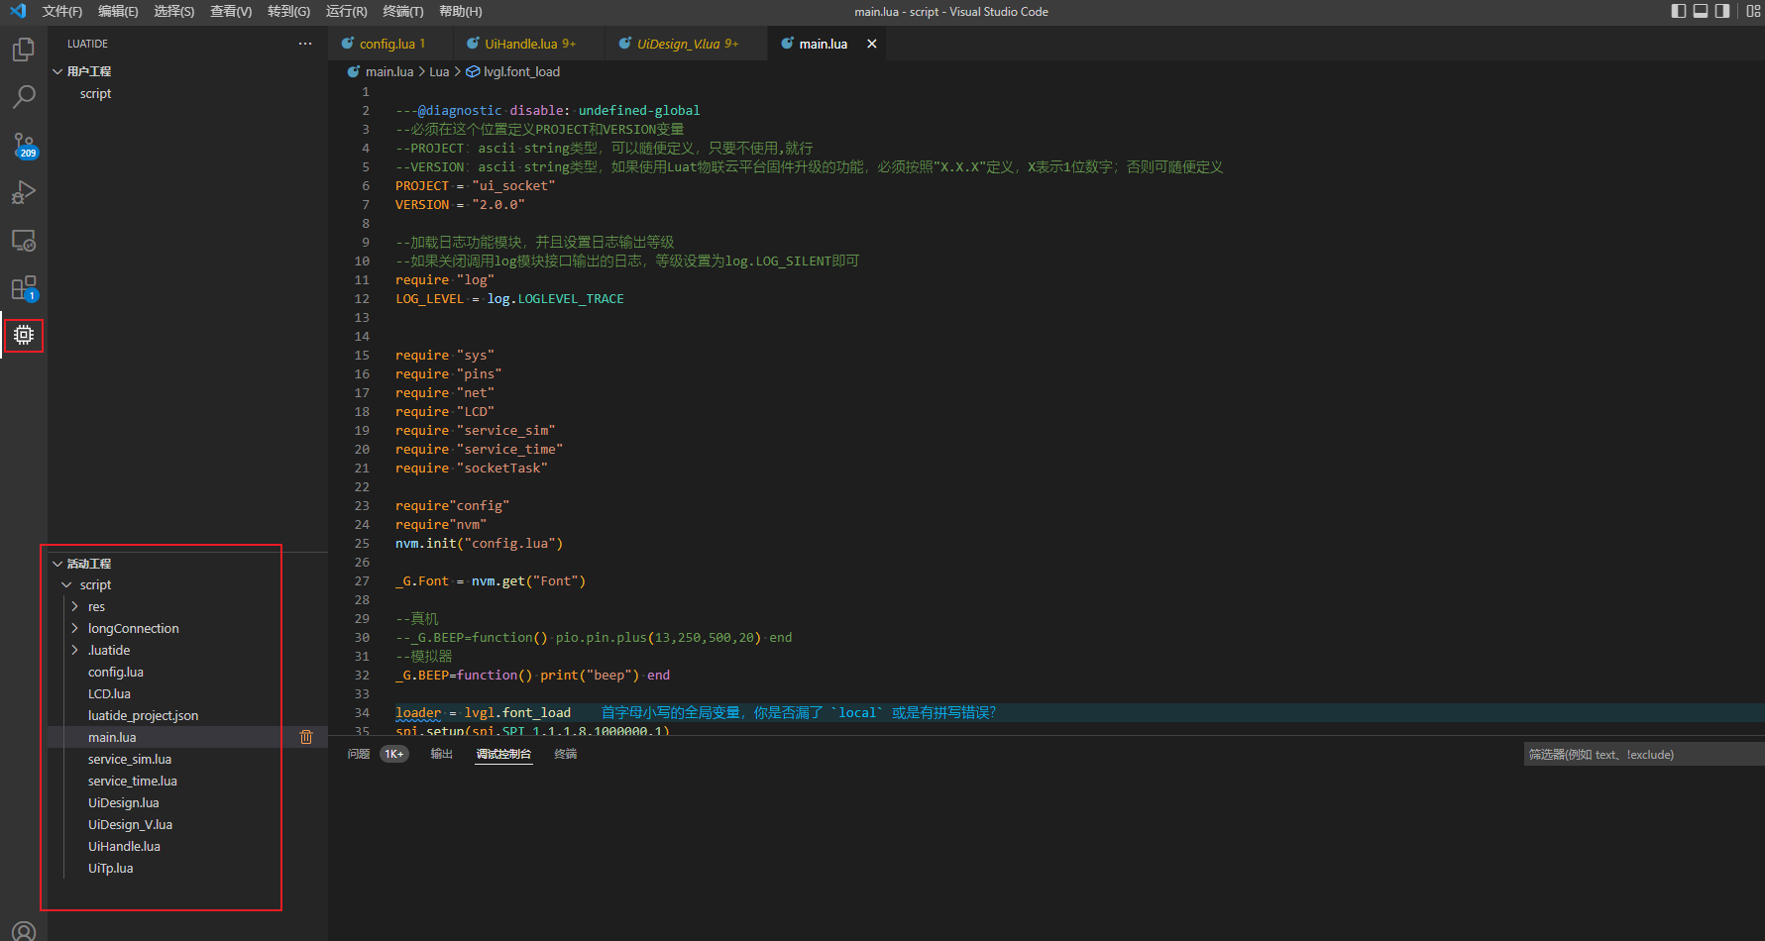
Task: Open UiTp.lua file
Action: click(110, 868)
